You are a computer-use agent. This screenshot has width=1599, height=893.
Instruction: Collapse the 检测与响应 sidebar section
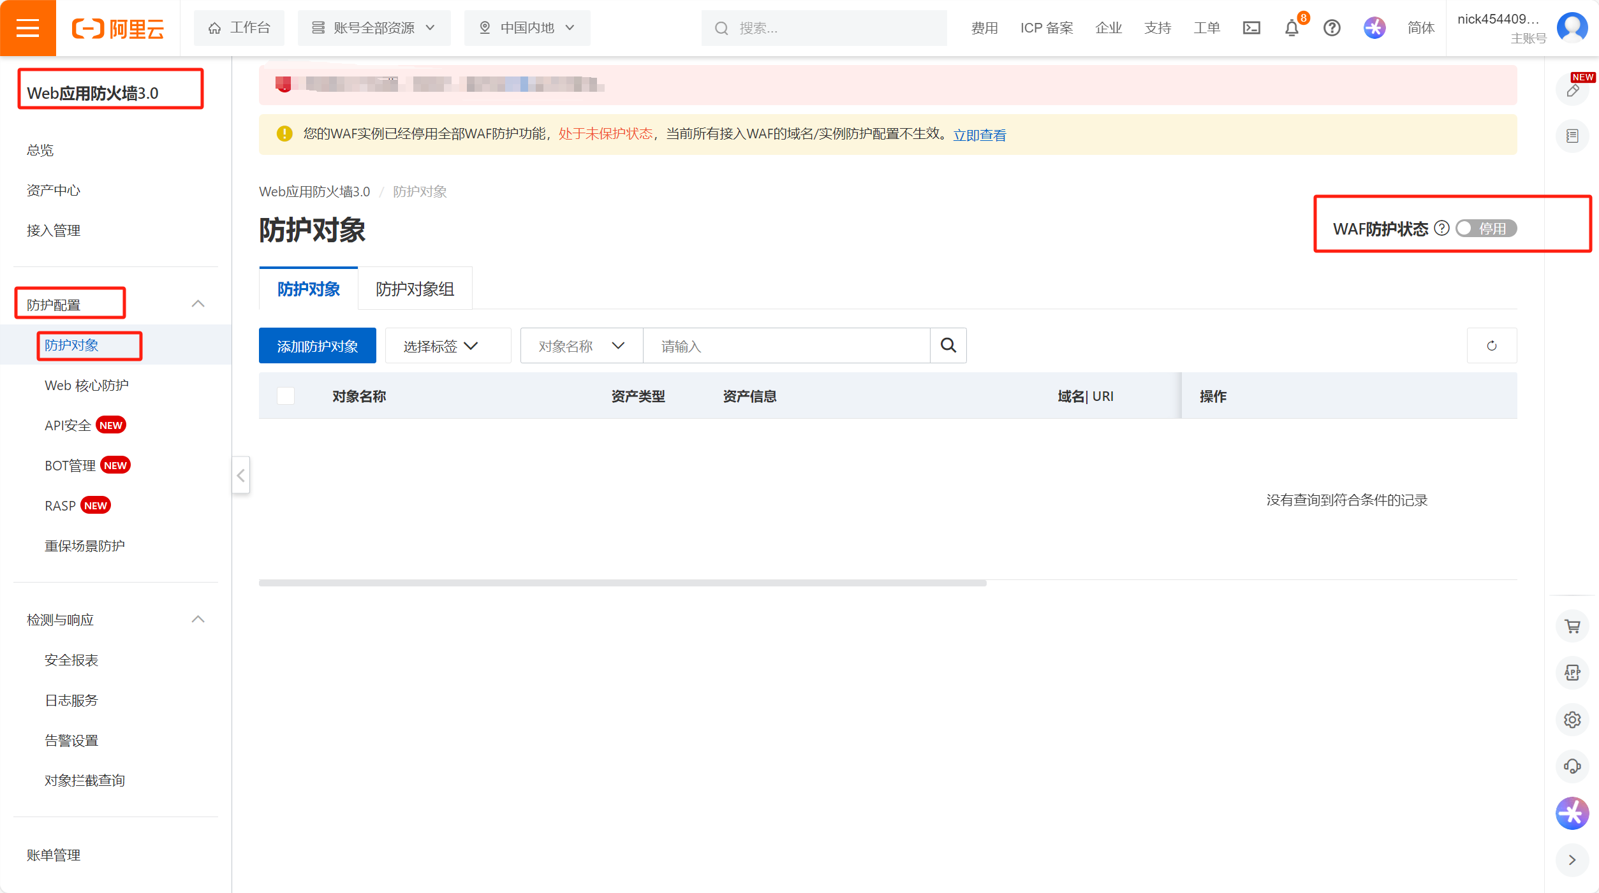(x=198, y=619)
